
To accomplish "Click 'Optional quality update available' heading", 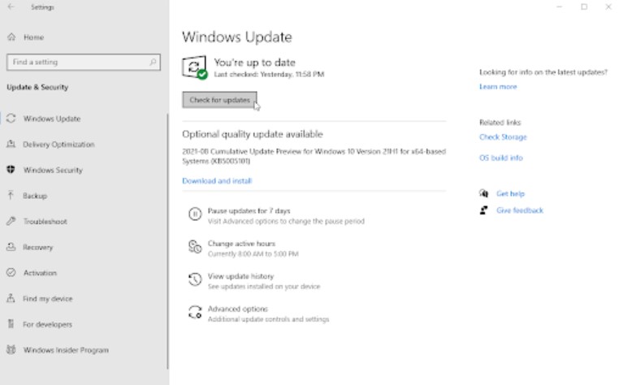I will click(253, 134).
